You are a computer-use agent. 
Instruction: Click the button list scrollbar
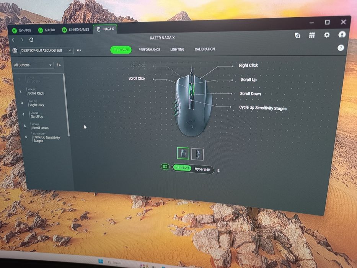66,105
